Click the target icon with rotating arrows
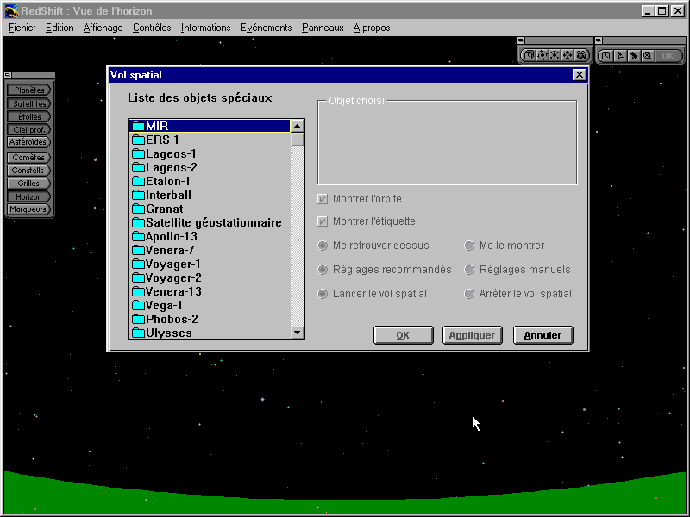The image size is (690, 517). (543, 55)
